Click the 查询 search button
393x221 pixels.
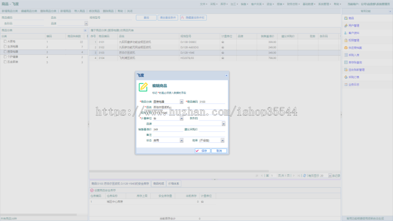click(x=146, y=17)
